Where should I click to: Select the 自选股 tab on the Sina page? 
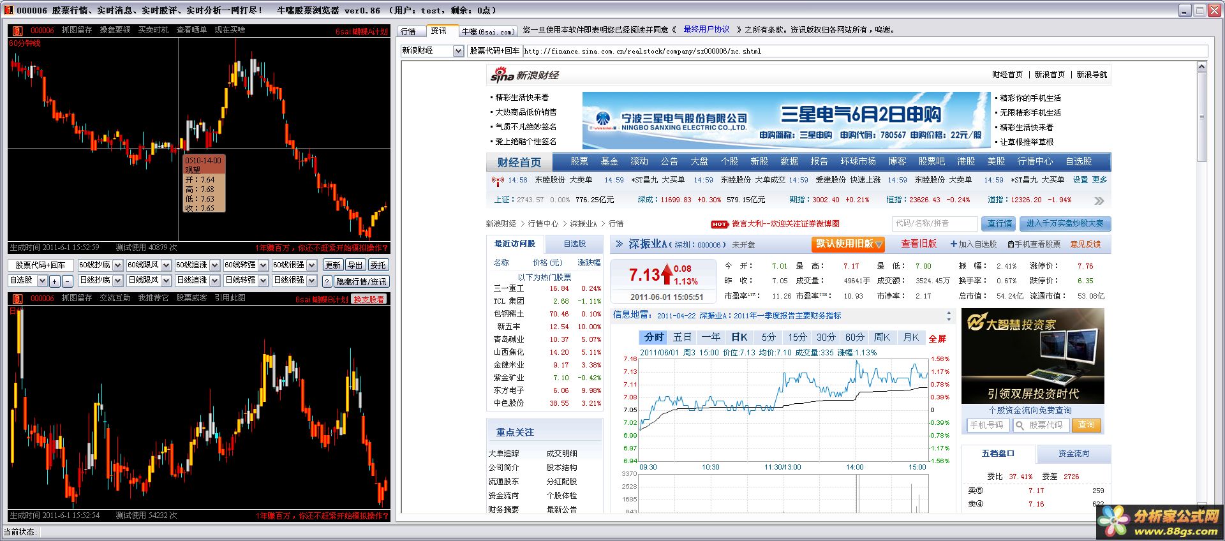574,244
